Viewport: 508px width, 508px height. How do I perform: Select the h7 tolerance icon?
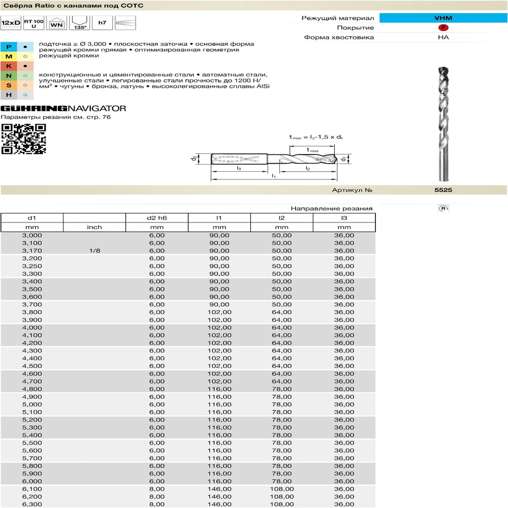click(x=103, y=23)
